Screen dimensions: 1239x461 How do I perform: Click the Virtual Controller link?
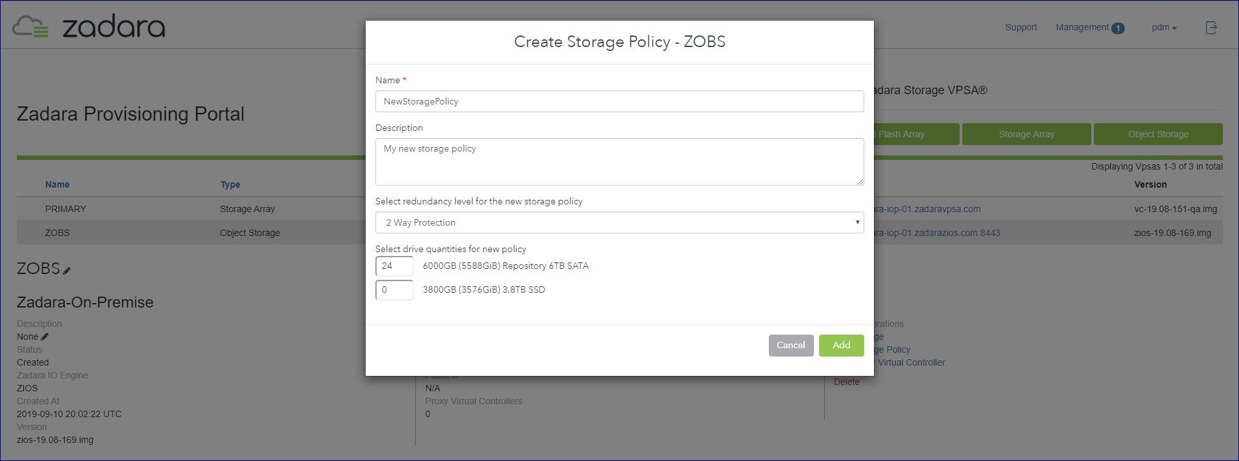point(911,362)
